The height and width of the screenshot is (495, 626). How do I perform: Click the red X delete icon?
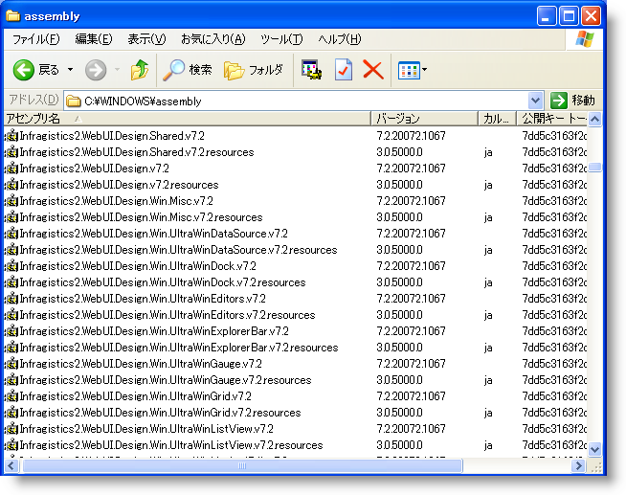click(373, 70)
